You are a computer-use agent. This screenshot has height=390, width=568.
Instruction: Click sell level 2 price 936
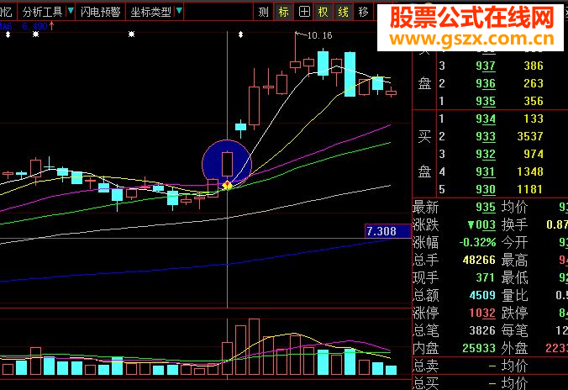point(486,83)
